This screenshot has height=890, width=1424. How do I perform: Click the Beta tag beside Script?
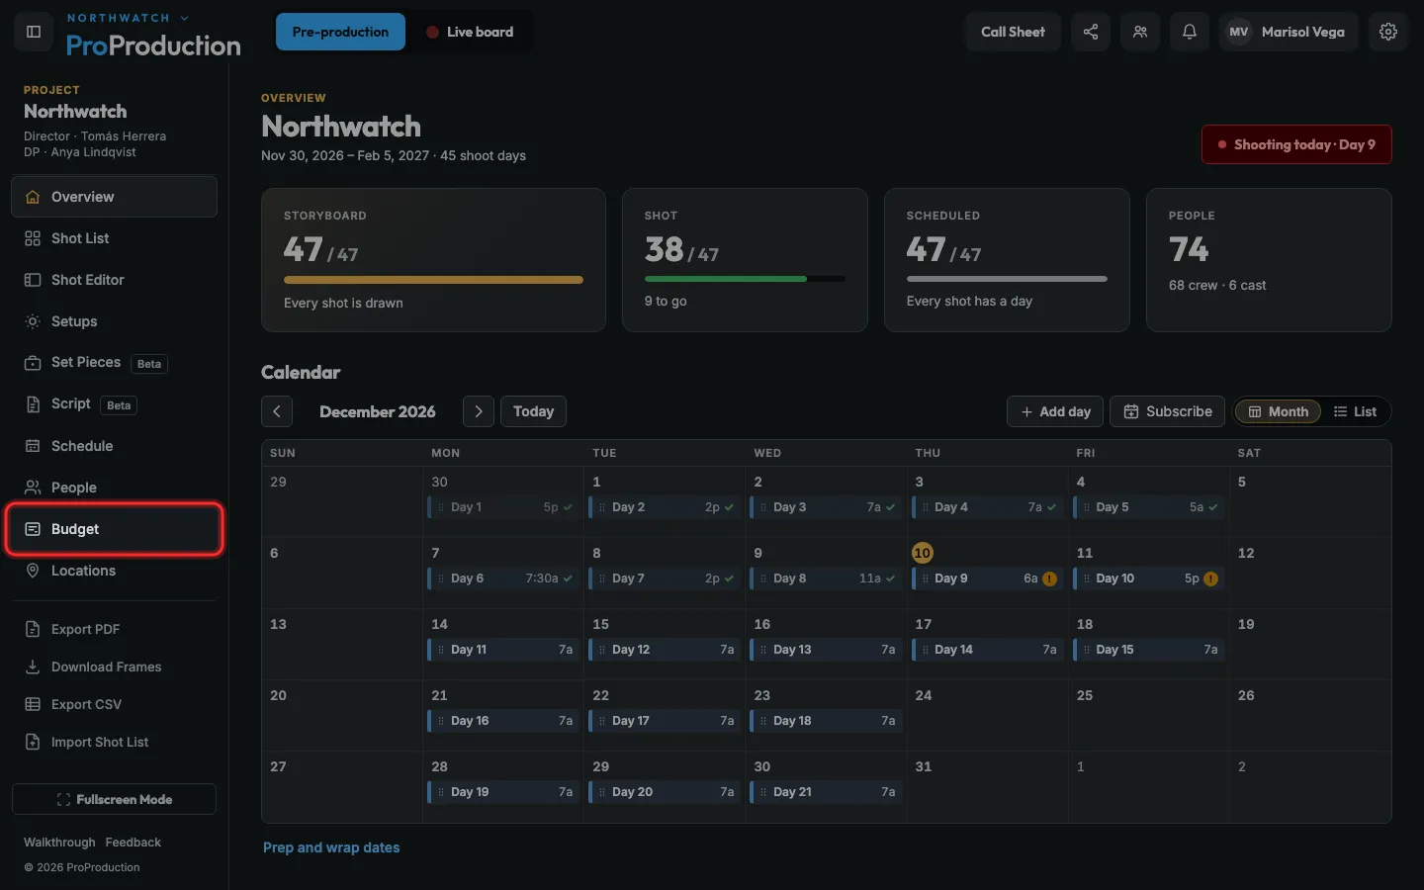(119, 405)
